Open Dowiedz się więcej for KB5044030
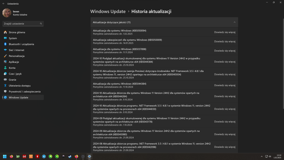The width and height of the screenshot is (284, 160). pos(225,109)
